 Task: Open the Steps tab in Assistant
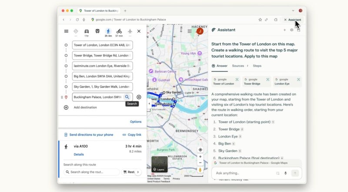pos(257,66)
